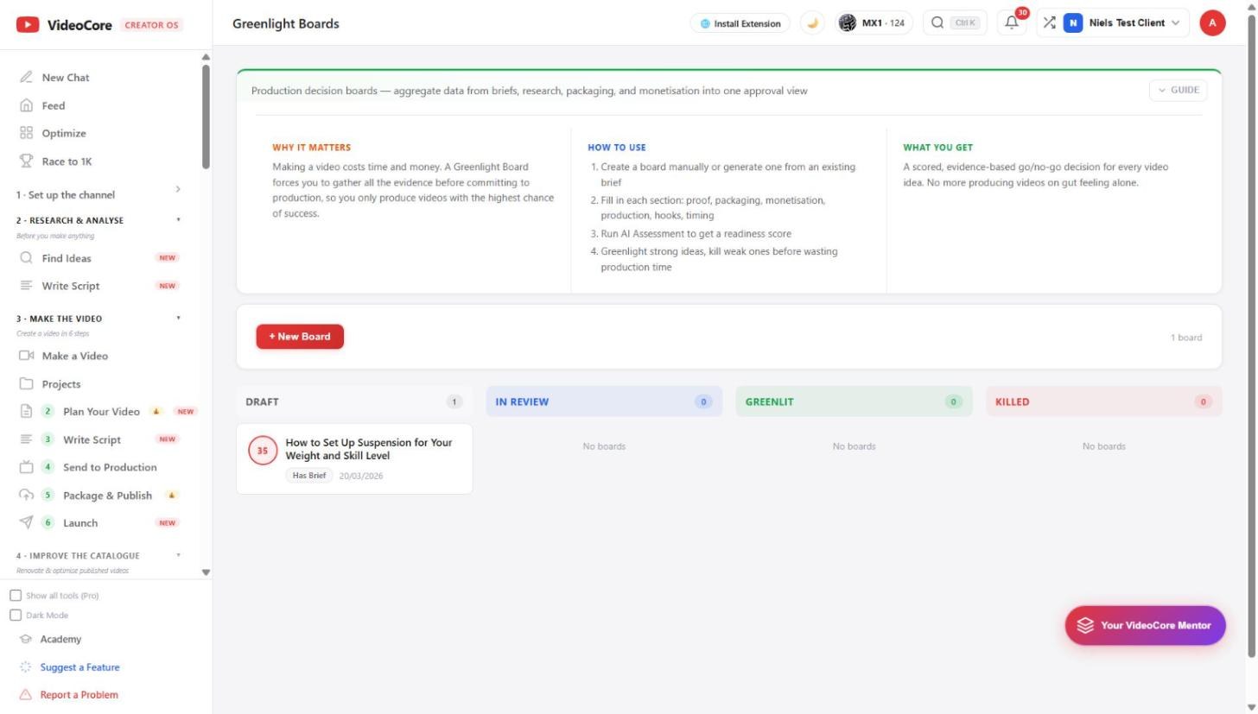Click the Projects folder icon

coord(26,384)
